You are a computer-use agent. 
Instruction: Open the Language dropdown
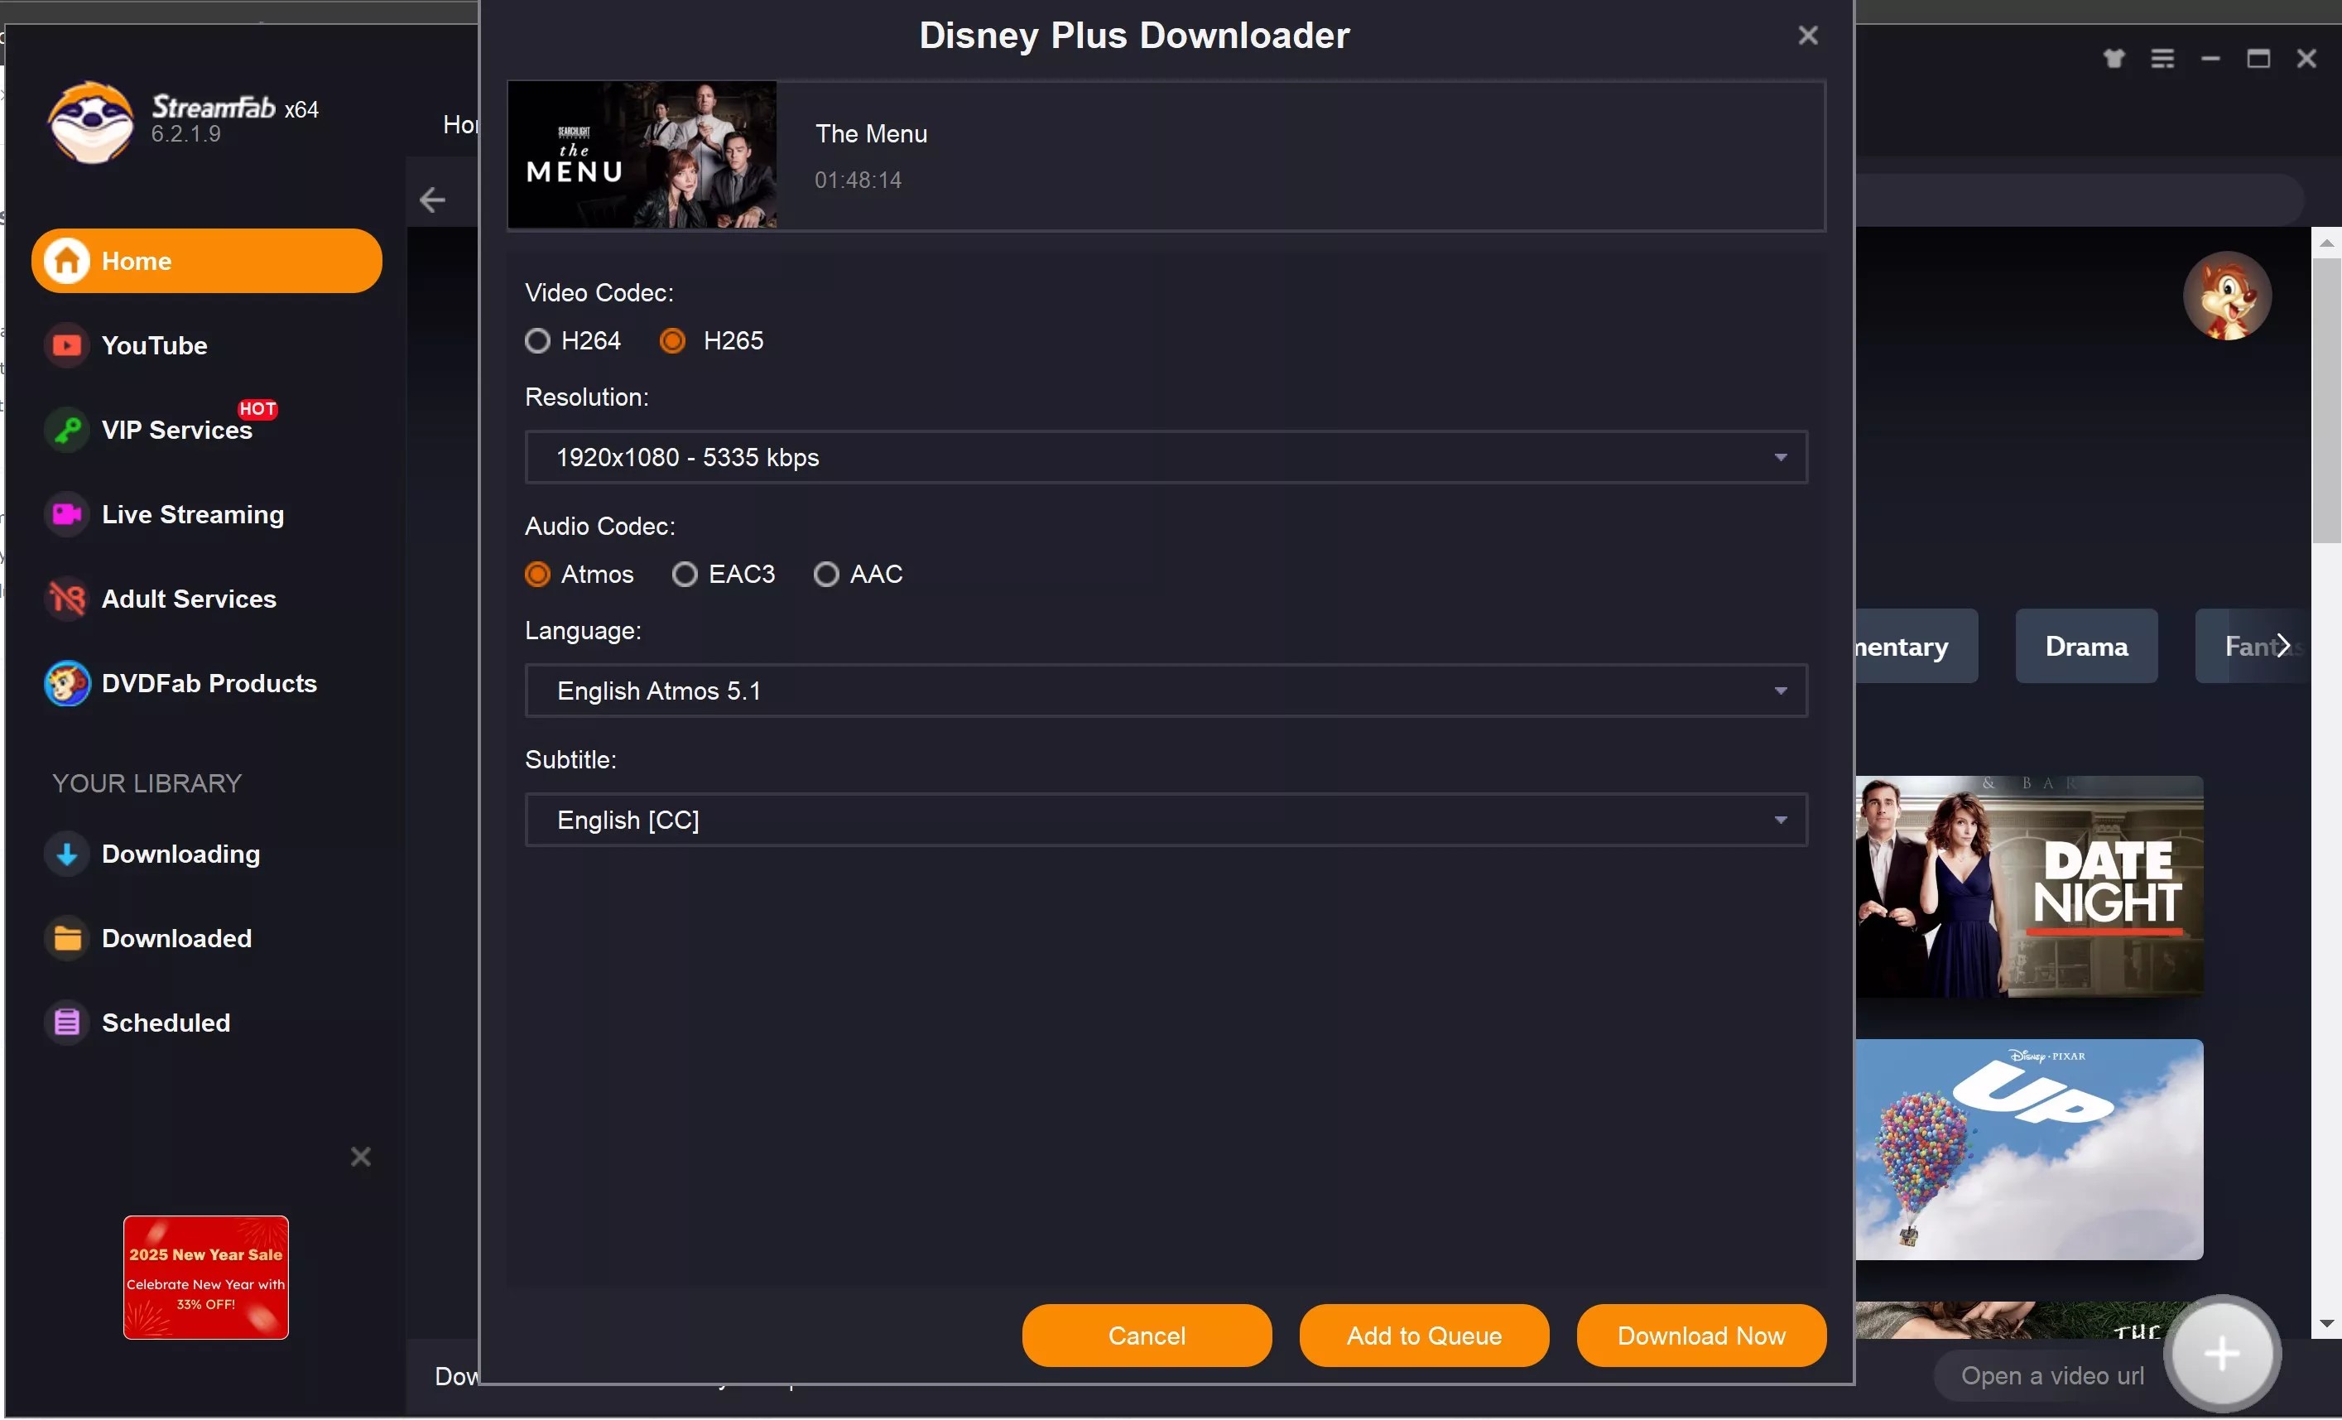click(x=1166, y=691)
